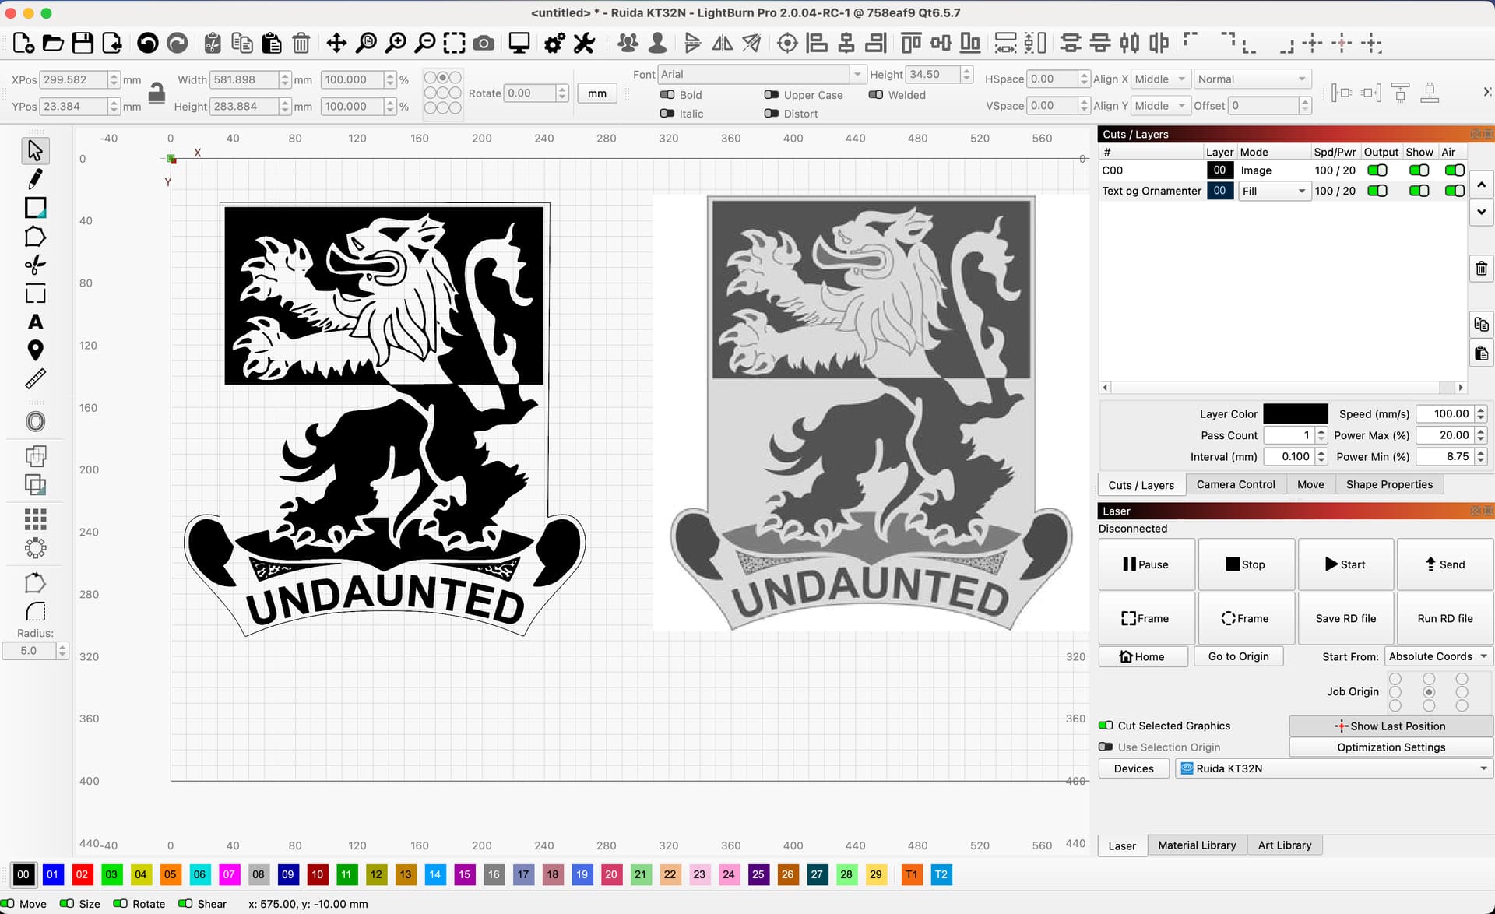Choose the Measure ruler tool
Image resolution: width=1495 pixels, height=914 pixels.
pyautogui.click(x=35, y=379)
